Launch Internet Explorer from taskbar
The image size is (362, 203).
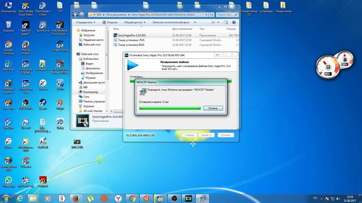20,198
